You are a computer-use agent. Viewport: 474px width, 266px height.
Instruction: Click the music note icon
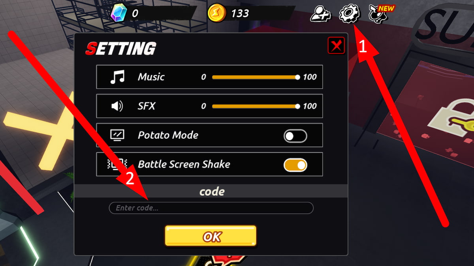coord(117,77)
